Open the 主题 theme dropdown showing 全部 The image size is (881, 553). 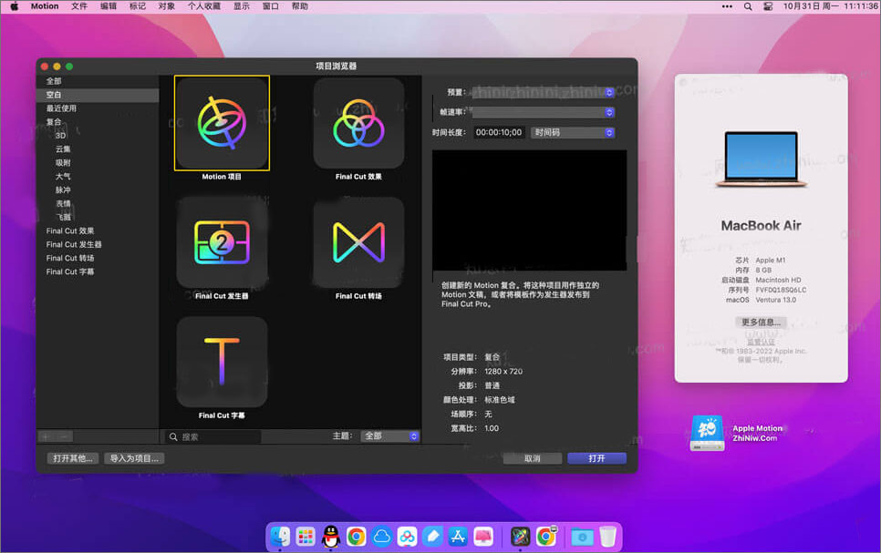click(x=390, y=436)
